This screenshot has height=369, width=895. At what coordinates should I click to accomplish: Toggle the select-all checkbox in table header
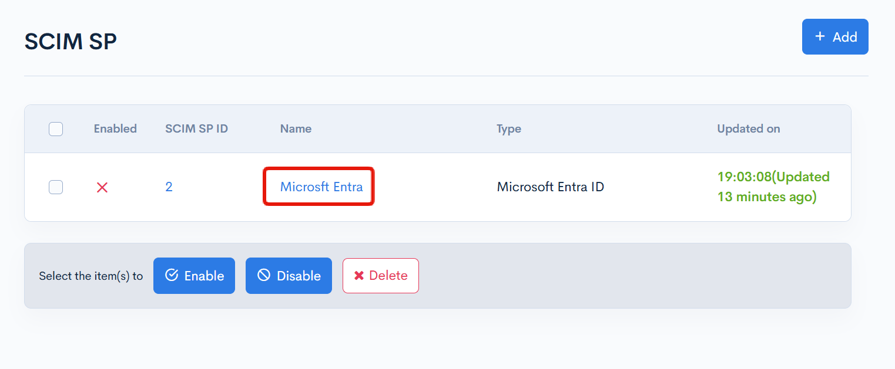point(56,129)
